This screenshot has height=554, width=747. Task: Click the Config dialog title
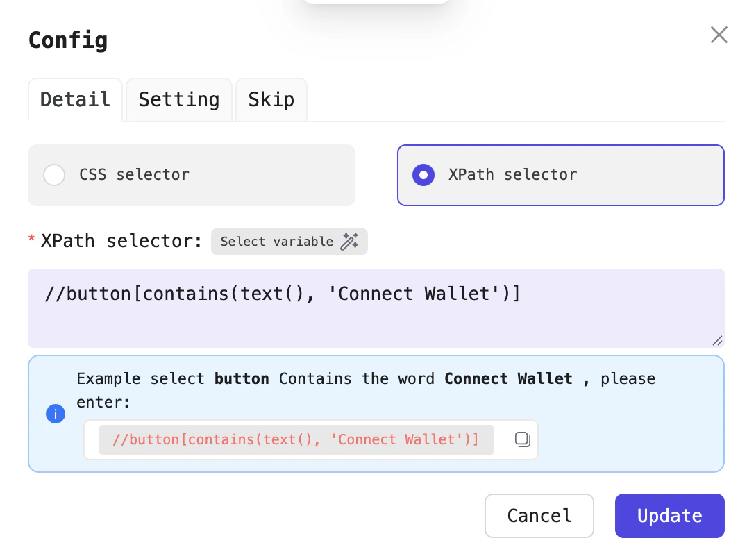(x=67, y=40)
